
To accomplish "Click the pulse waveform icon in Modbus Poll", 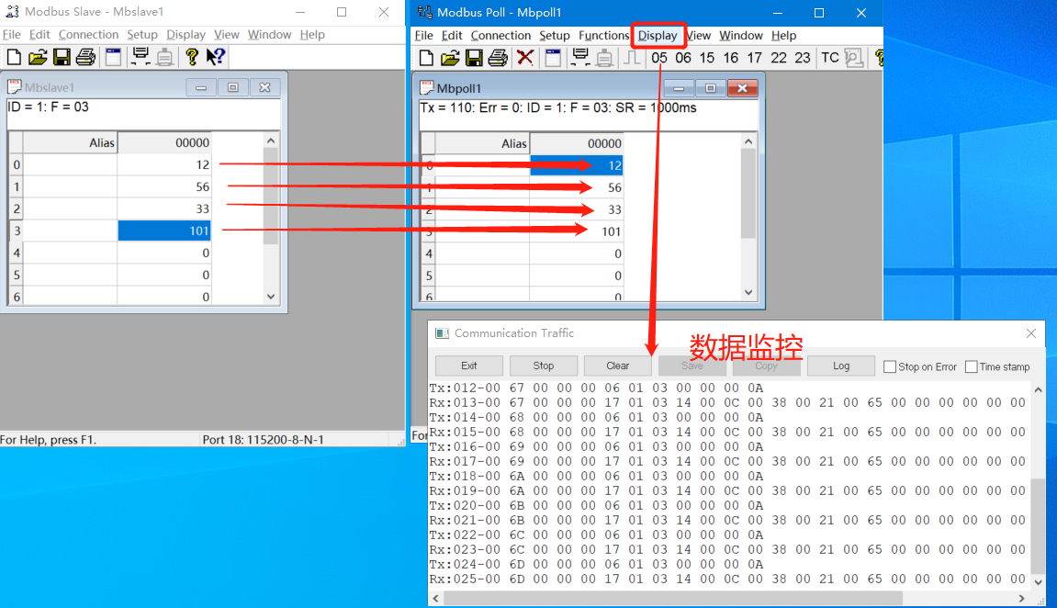I will pos(632,58).
